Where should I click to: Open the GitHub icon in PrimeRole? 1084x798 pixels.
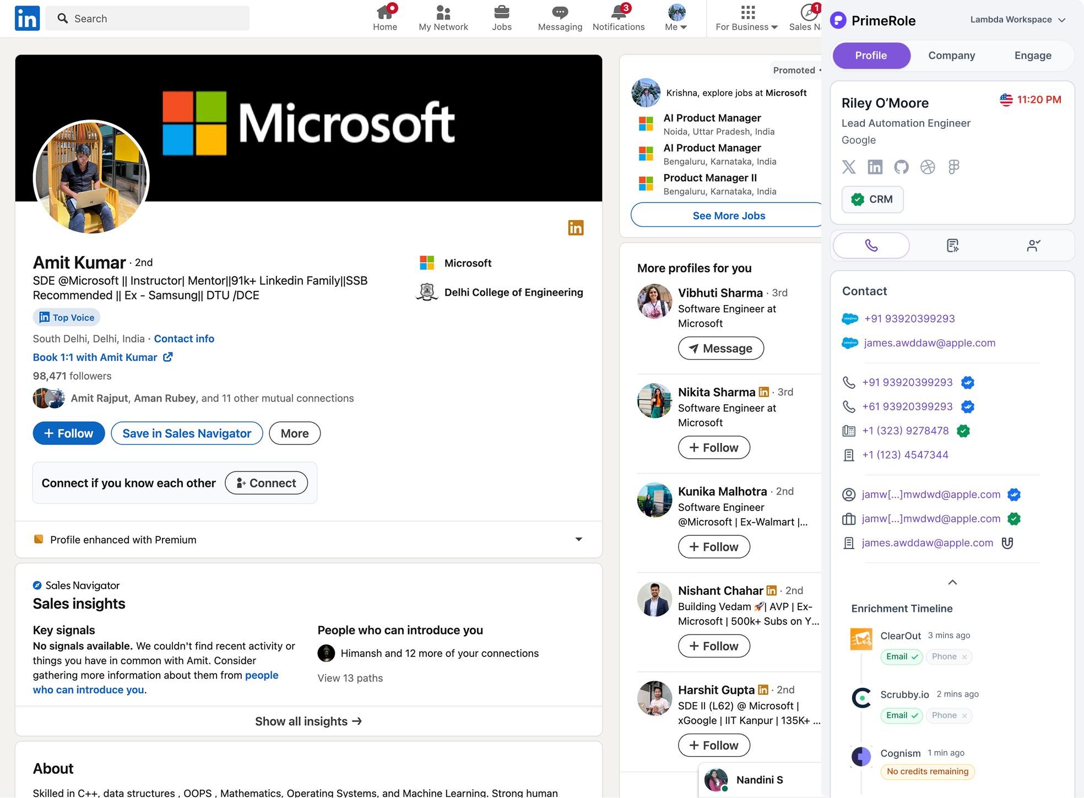901,167
